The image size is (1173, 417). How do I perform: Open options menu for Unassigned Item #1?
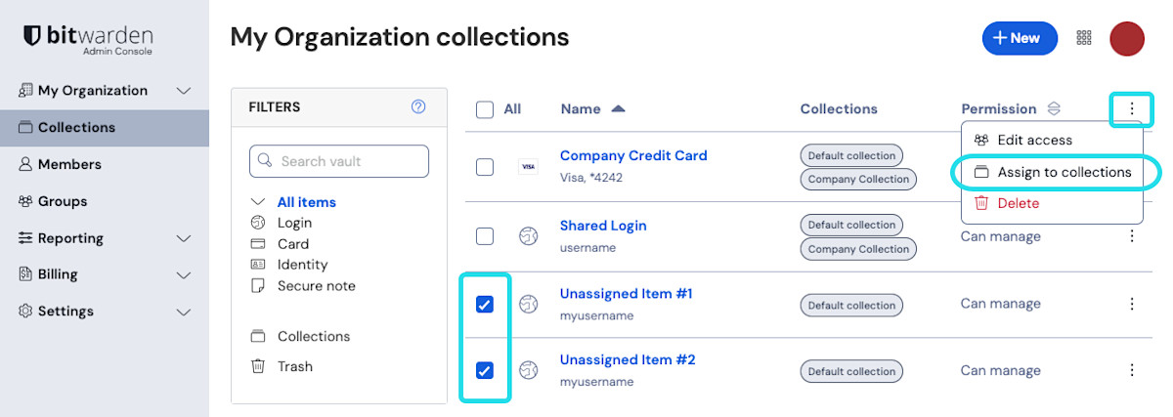(1132, 304)
